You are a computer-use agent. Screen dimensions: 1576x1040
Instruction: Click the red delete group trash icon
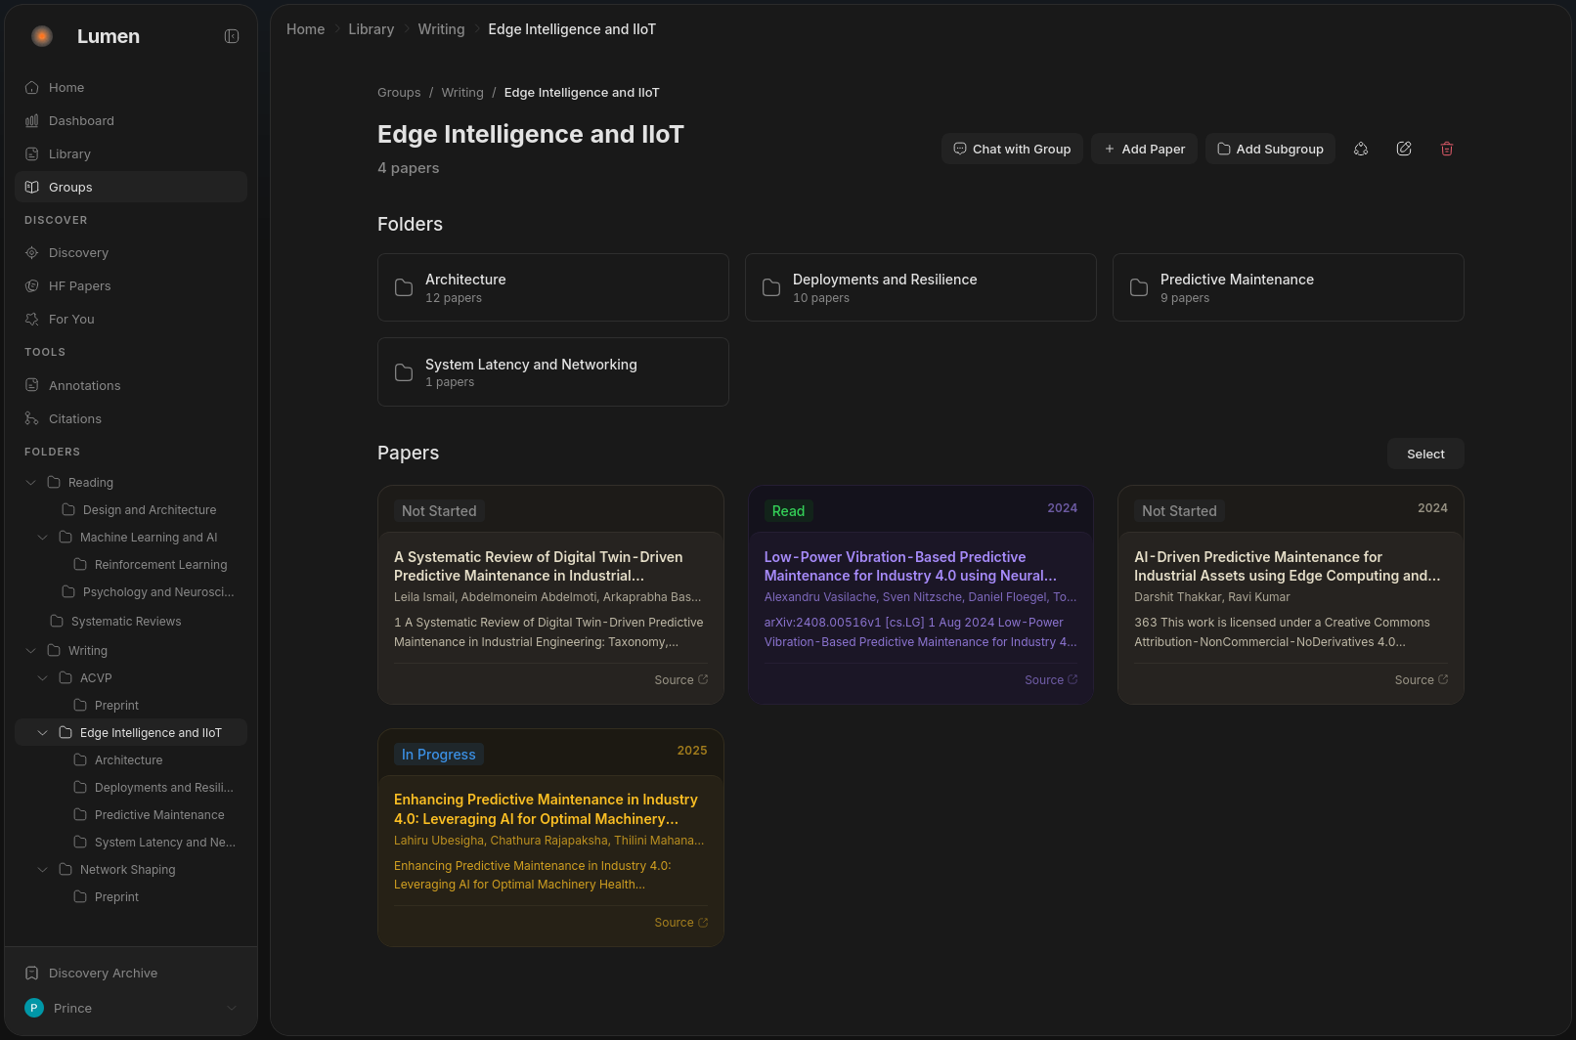1447,149
